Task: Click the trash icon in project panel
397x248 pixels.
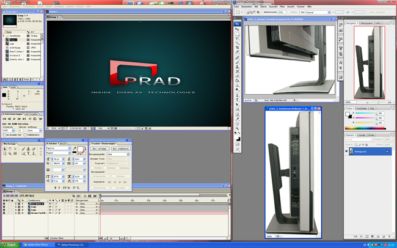Action: pyautogui.click(x=20, y=79)
